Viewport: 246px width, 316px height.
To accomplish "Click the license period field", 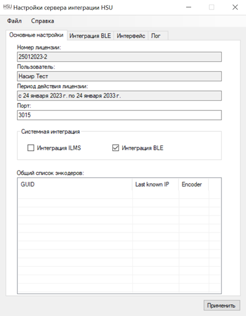I will (x=120, y=96).
